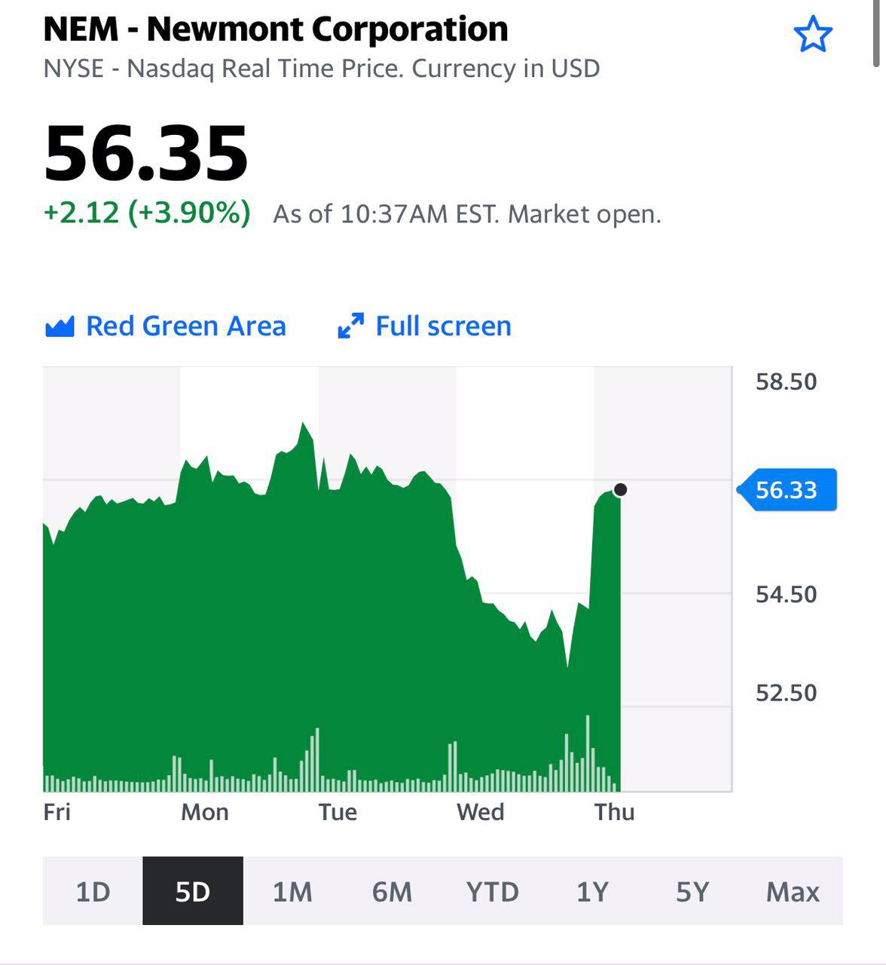This screenshot has width=886, height=965.
Task: Click the Mon axis label
Action: tap(204, 812)
